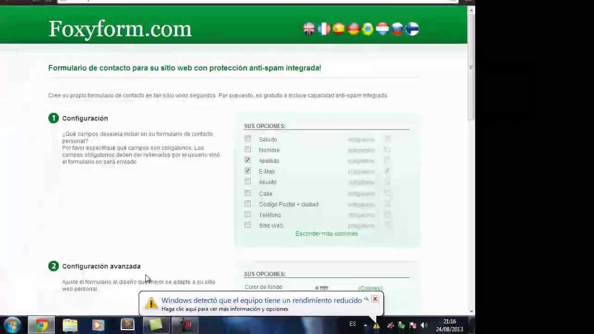
Task: Click the 'Color de fondo' label
Action: coord(263,287)
